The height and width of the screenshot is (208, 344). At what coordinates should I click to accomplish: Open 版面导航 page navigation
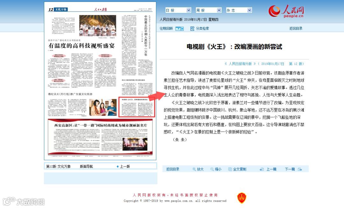pos(86,166)
